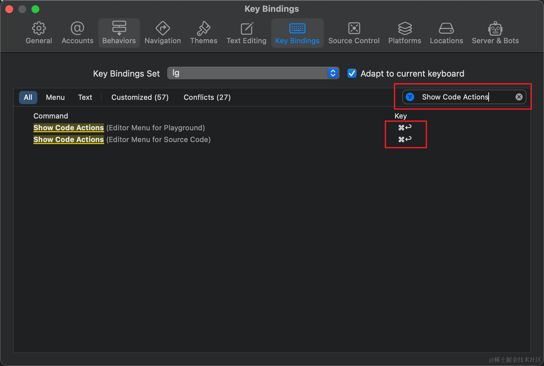Click the search field containing Show Code Actions
Viewport: 544px width, 366px height.
[464, 97]
